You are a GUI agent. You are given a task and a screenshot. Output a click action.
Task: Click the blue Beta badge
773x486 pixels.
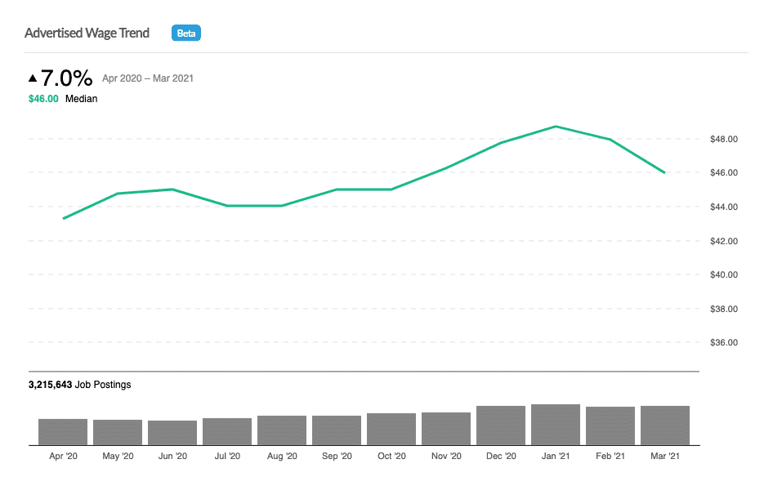(x=185, y=33)
